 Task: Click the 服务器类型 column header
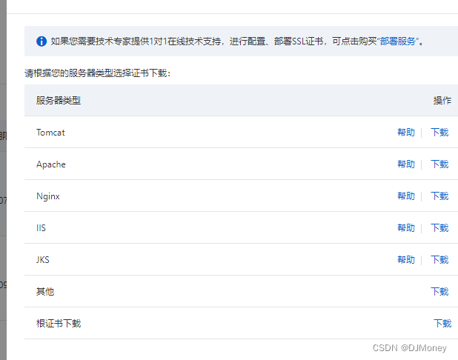59,101
